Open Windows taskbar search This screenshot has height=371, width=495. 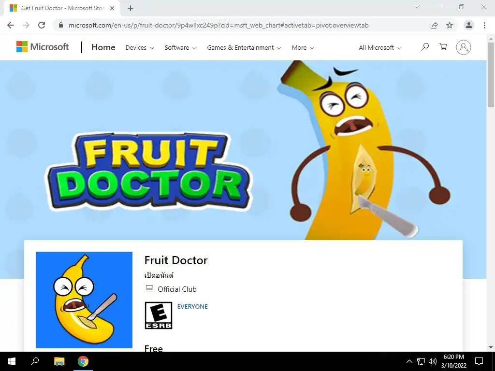tap(35, 361)
